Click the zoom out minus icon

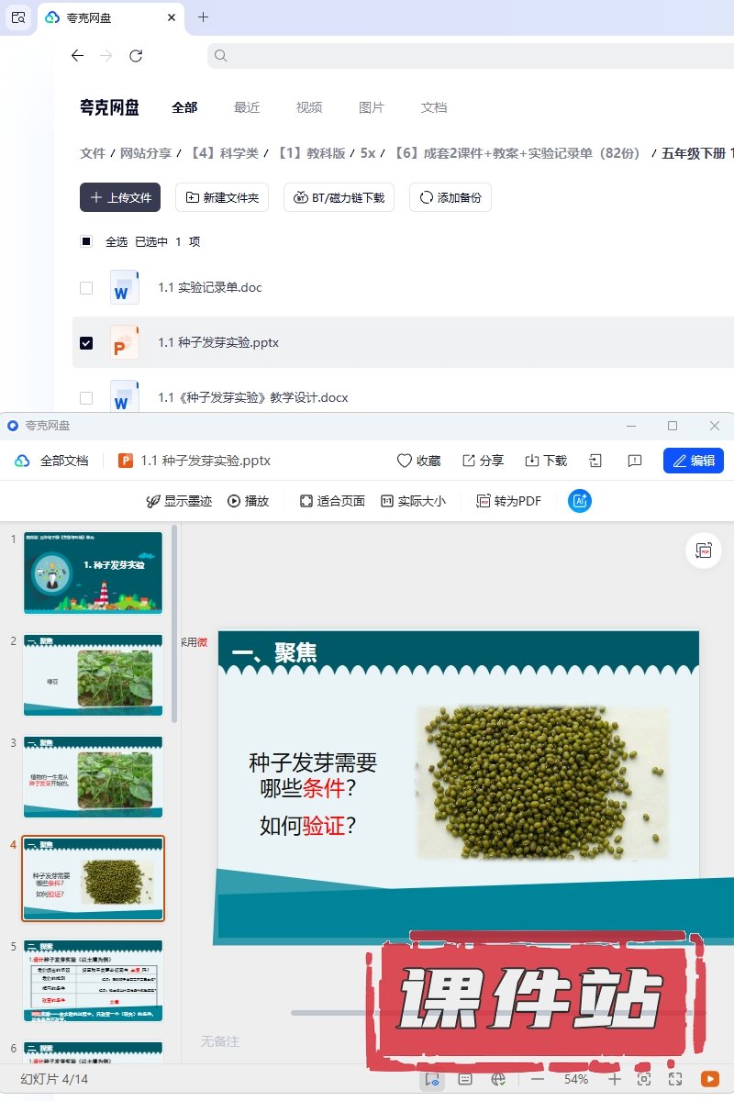538,1079
